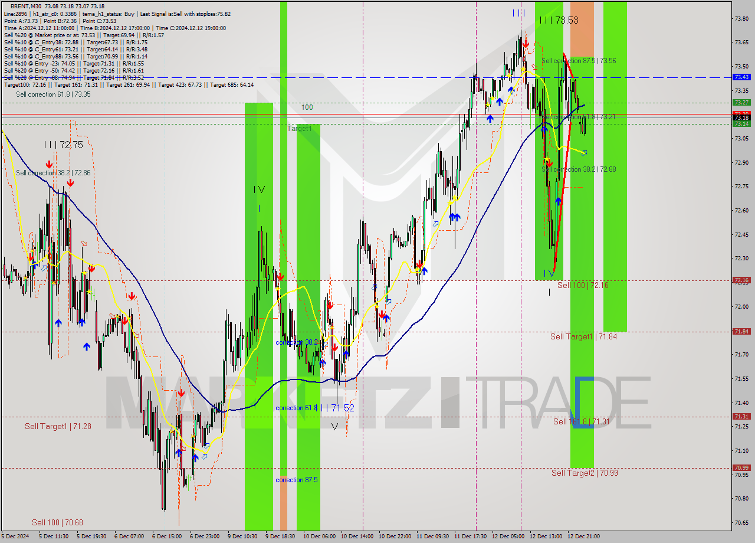Image resolution: width=755 pixels, height=543 pixels.
Task: Click the '12 Dec 13:00' time axis label
Action: pos(546,537)
